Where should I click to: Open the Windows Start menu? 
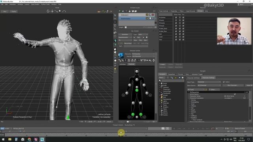pos(3,139)
